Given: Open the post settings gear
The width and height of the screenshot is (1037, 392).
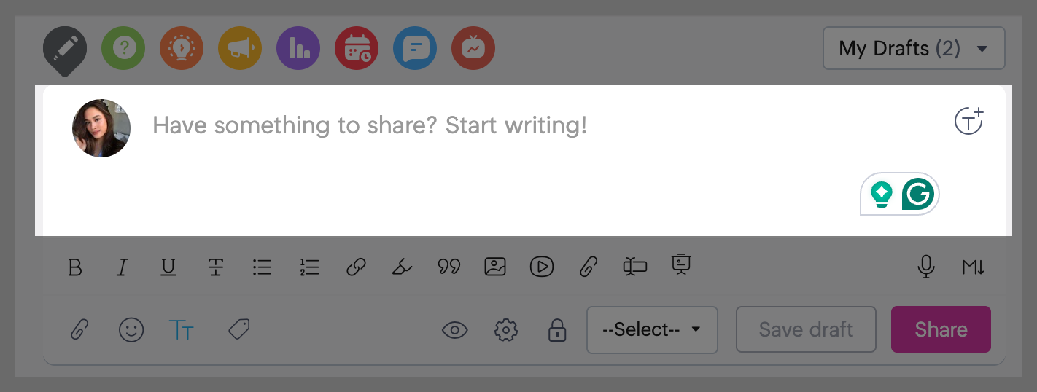Looking at the screenshot, I should 505,330.
